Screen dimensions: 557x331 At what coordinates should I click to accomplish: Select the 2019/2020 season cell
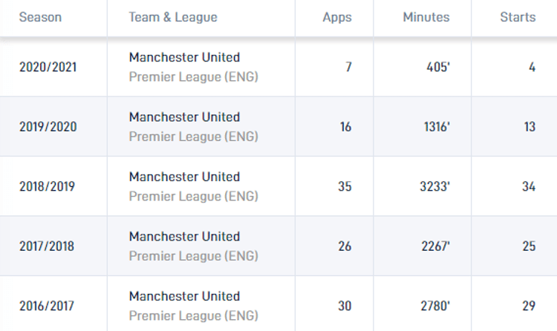48,127
